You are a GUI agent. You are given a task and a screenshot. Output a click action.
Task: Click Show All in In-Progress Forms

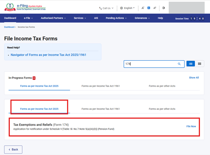(194, 77)
